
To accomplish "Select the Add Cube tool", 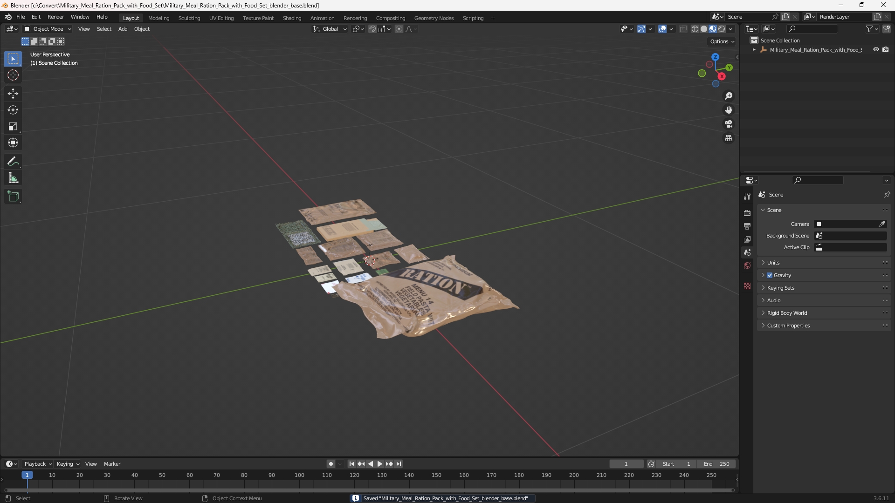I will (x=13, y=197).
